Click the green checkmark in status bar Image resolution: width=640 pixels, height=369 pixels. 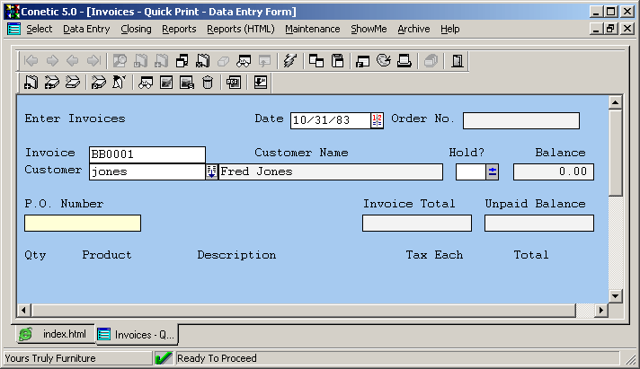[163, 358]
